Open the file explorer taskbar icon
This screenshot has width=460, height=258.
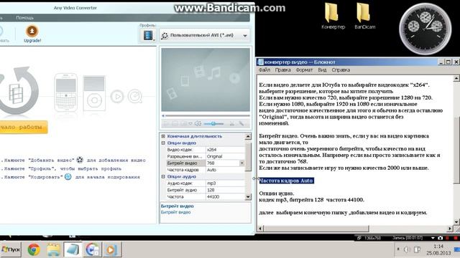click(53, 249)
